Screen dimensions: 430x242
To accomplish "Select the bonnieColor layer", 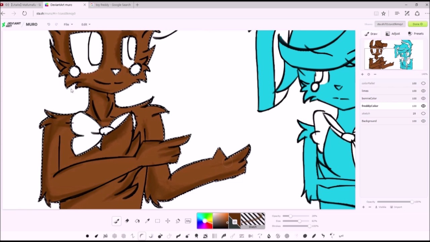I will pos(394,98).
